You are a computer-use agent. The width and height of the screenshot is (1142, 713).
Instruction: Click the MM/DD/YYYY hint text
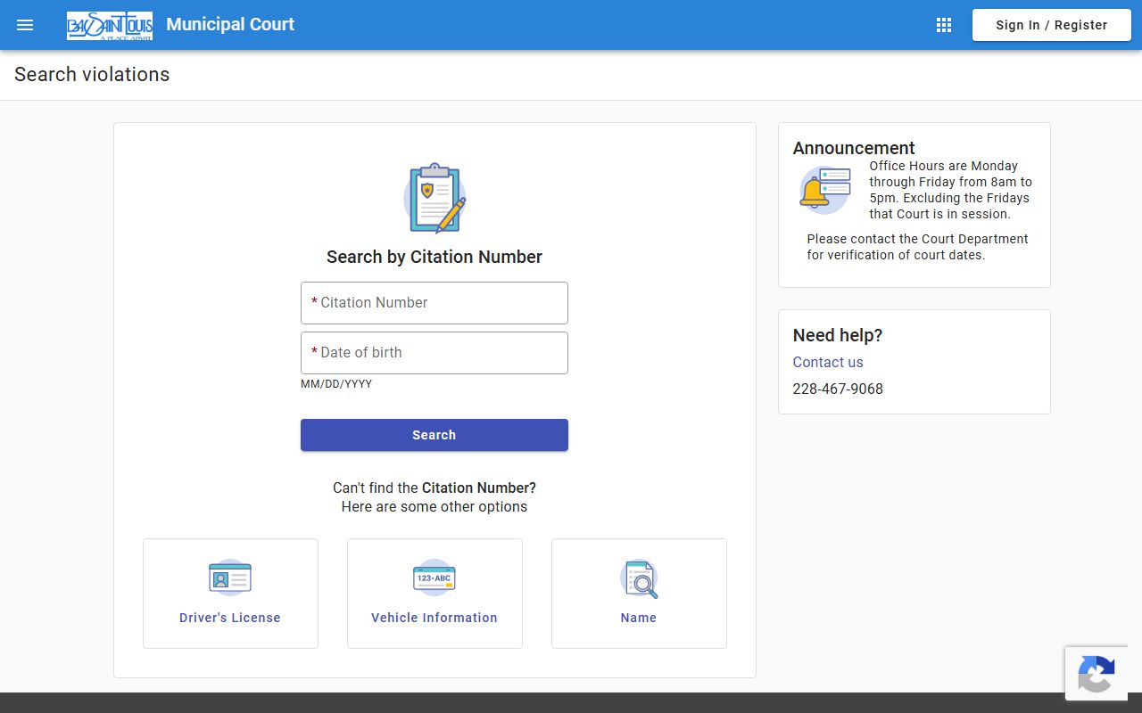point(336,384)
